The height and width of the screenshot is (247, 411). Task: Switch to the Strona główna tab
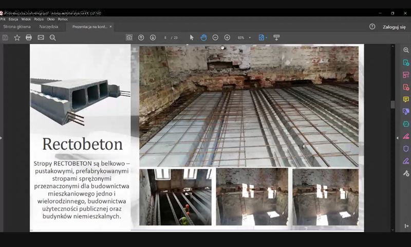(x=17, y=27)
